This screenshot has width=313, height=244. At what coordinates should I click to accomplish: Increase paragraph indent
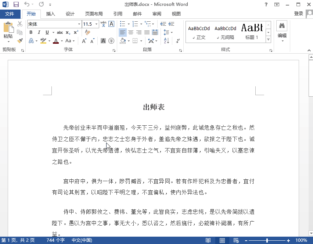171,24
